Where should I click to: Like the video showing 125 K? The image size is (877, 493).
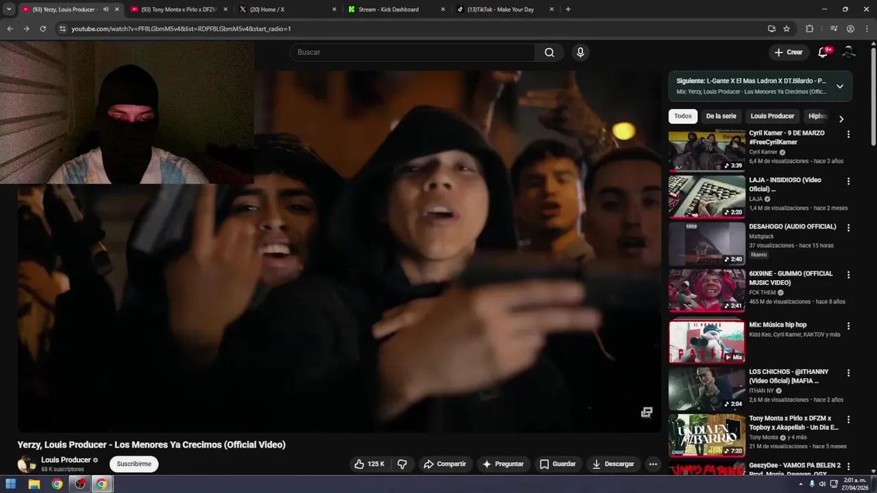(x=369, y=464)
